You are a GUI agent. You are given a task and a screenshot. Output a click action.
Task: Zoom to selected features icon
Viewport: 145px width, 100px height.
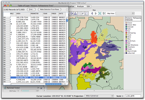104,13
